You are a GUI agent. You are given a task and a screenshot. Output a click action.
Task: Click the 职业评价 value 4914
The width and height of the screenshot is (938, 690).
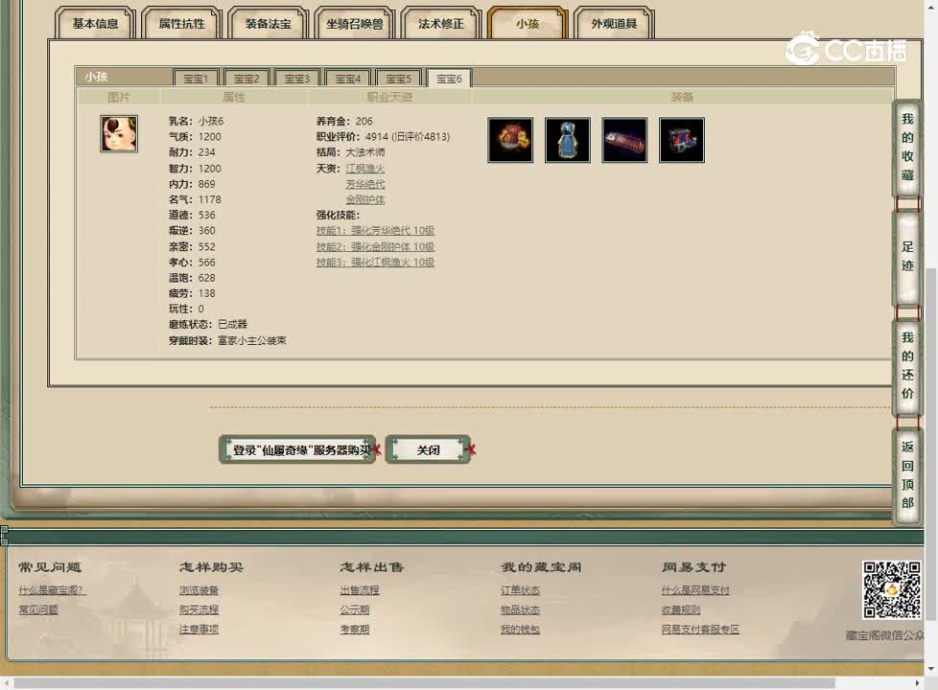(x=377, y=137)
